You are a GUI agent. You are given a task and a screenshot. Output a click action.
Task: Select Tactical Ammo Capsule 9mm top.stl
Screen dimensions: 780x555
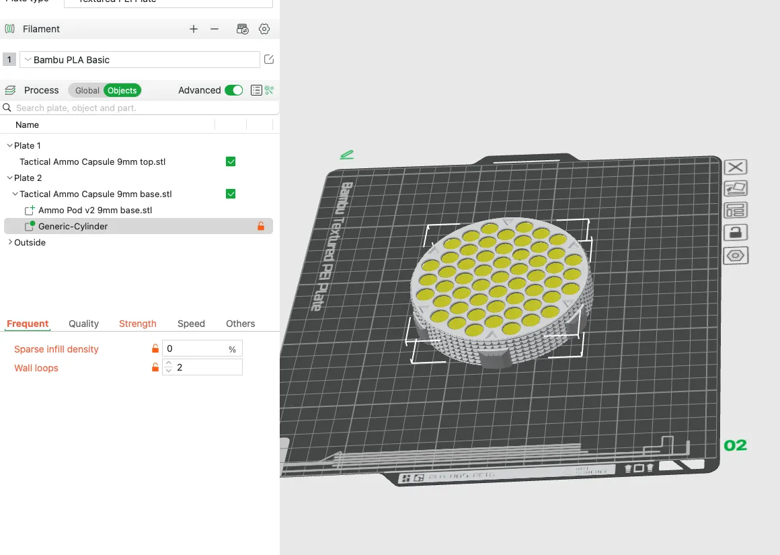click(93, 161)
